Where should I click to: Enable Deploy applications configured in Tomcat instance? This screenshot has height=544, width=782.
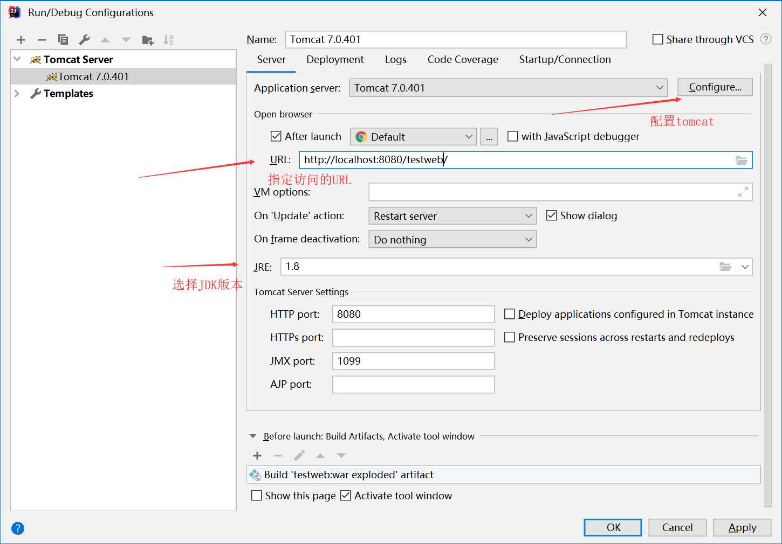[509, 314]
